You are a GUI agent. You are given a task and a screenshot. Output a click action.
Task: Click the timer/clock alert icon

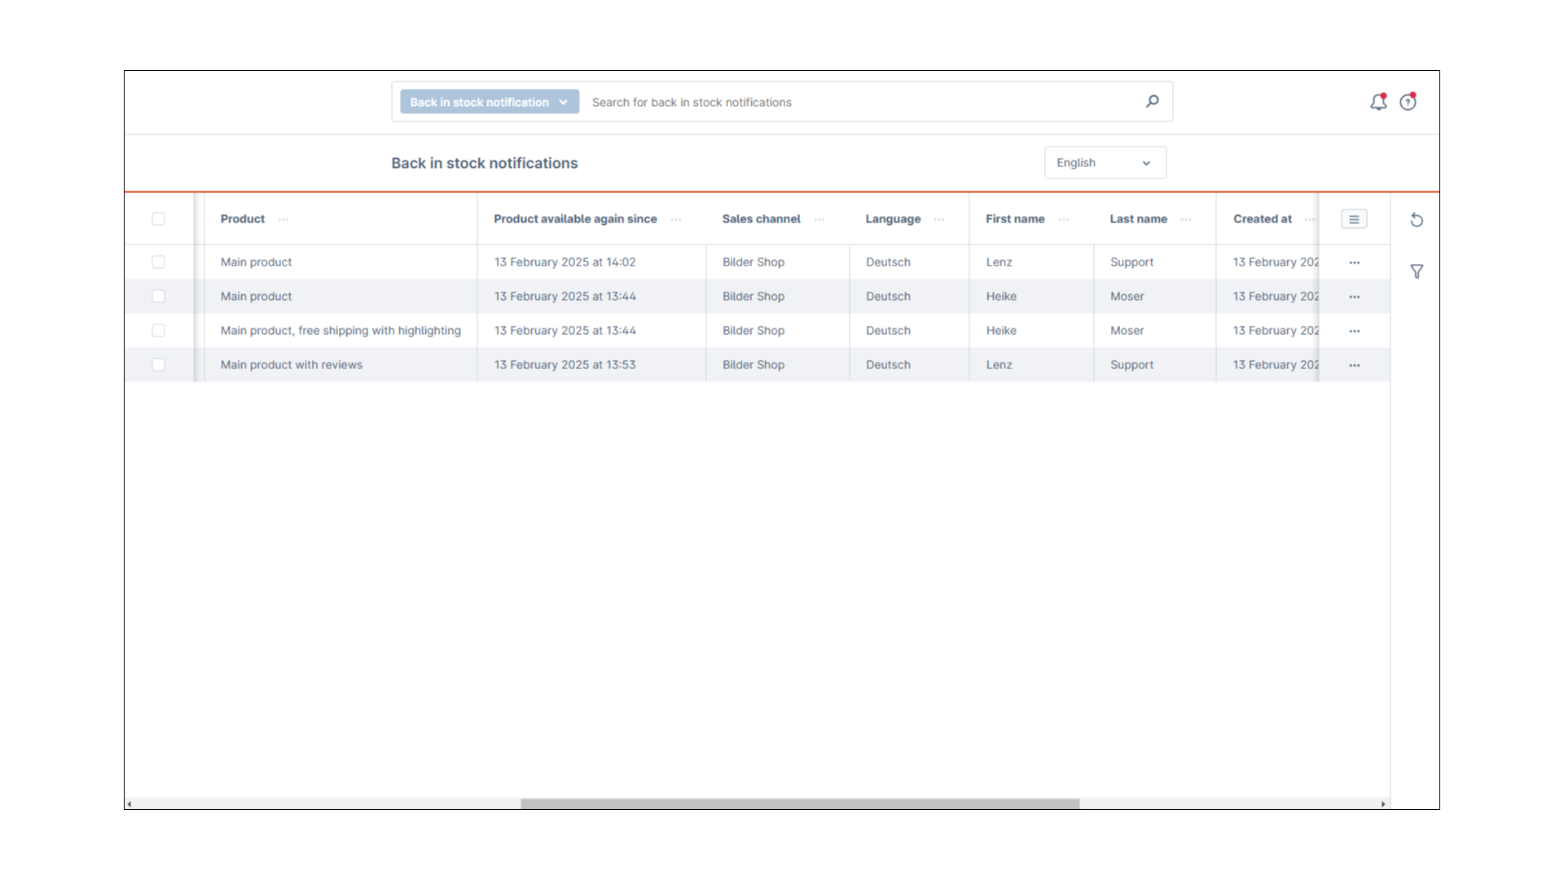pos(1408,101)
